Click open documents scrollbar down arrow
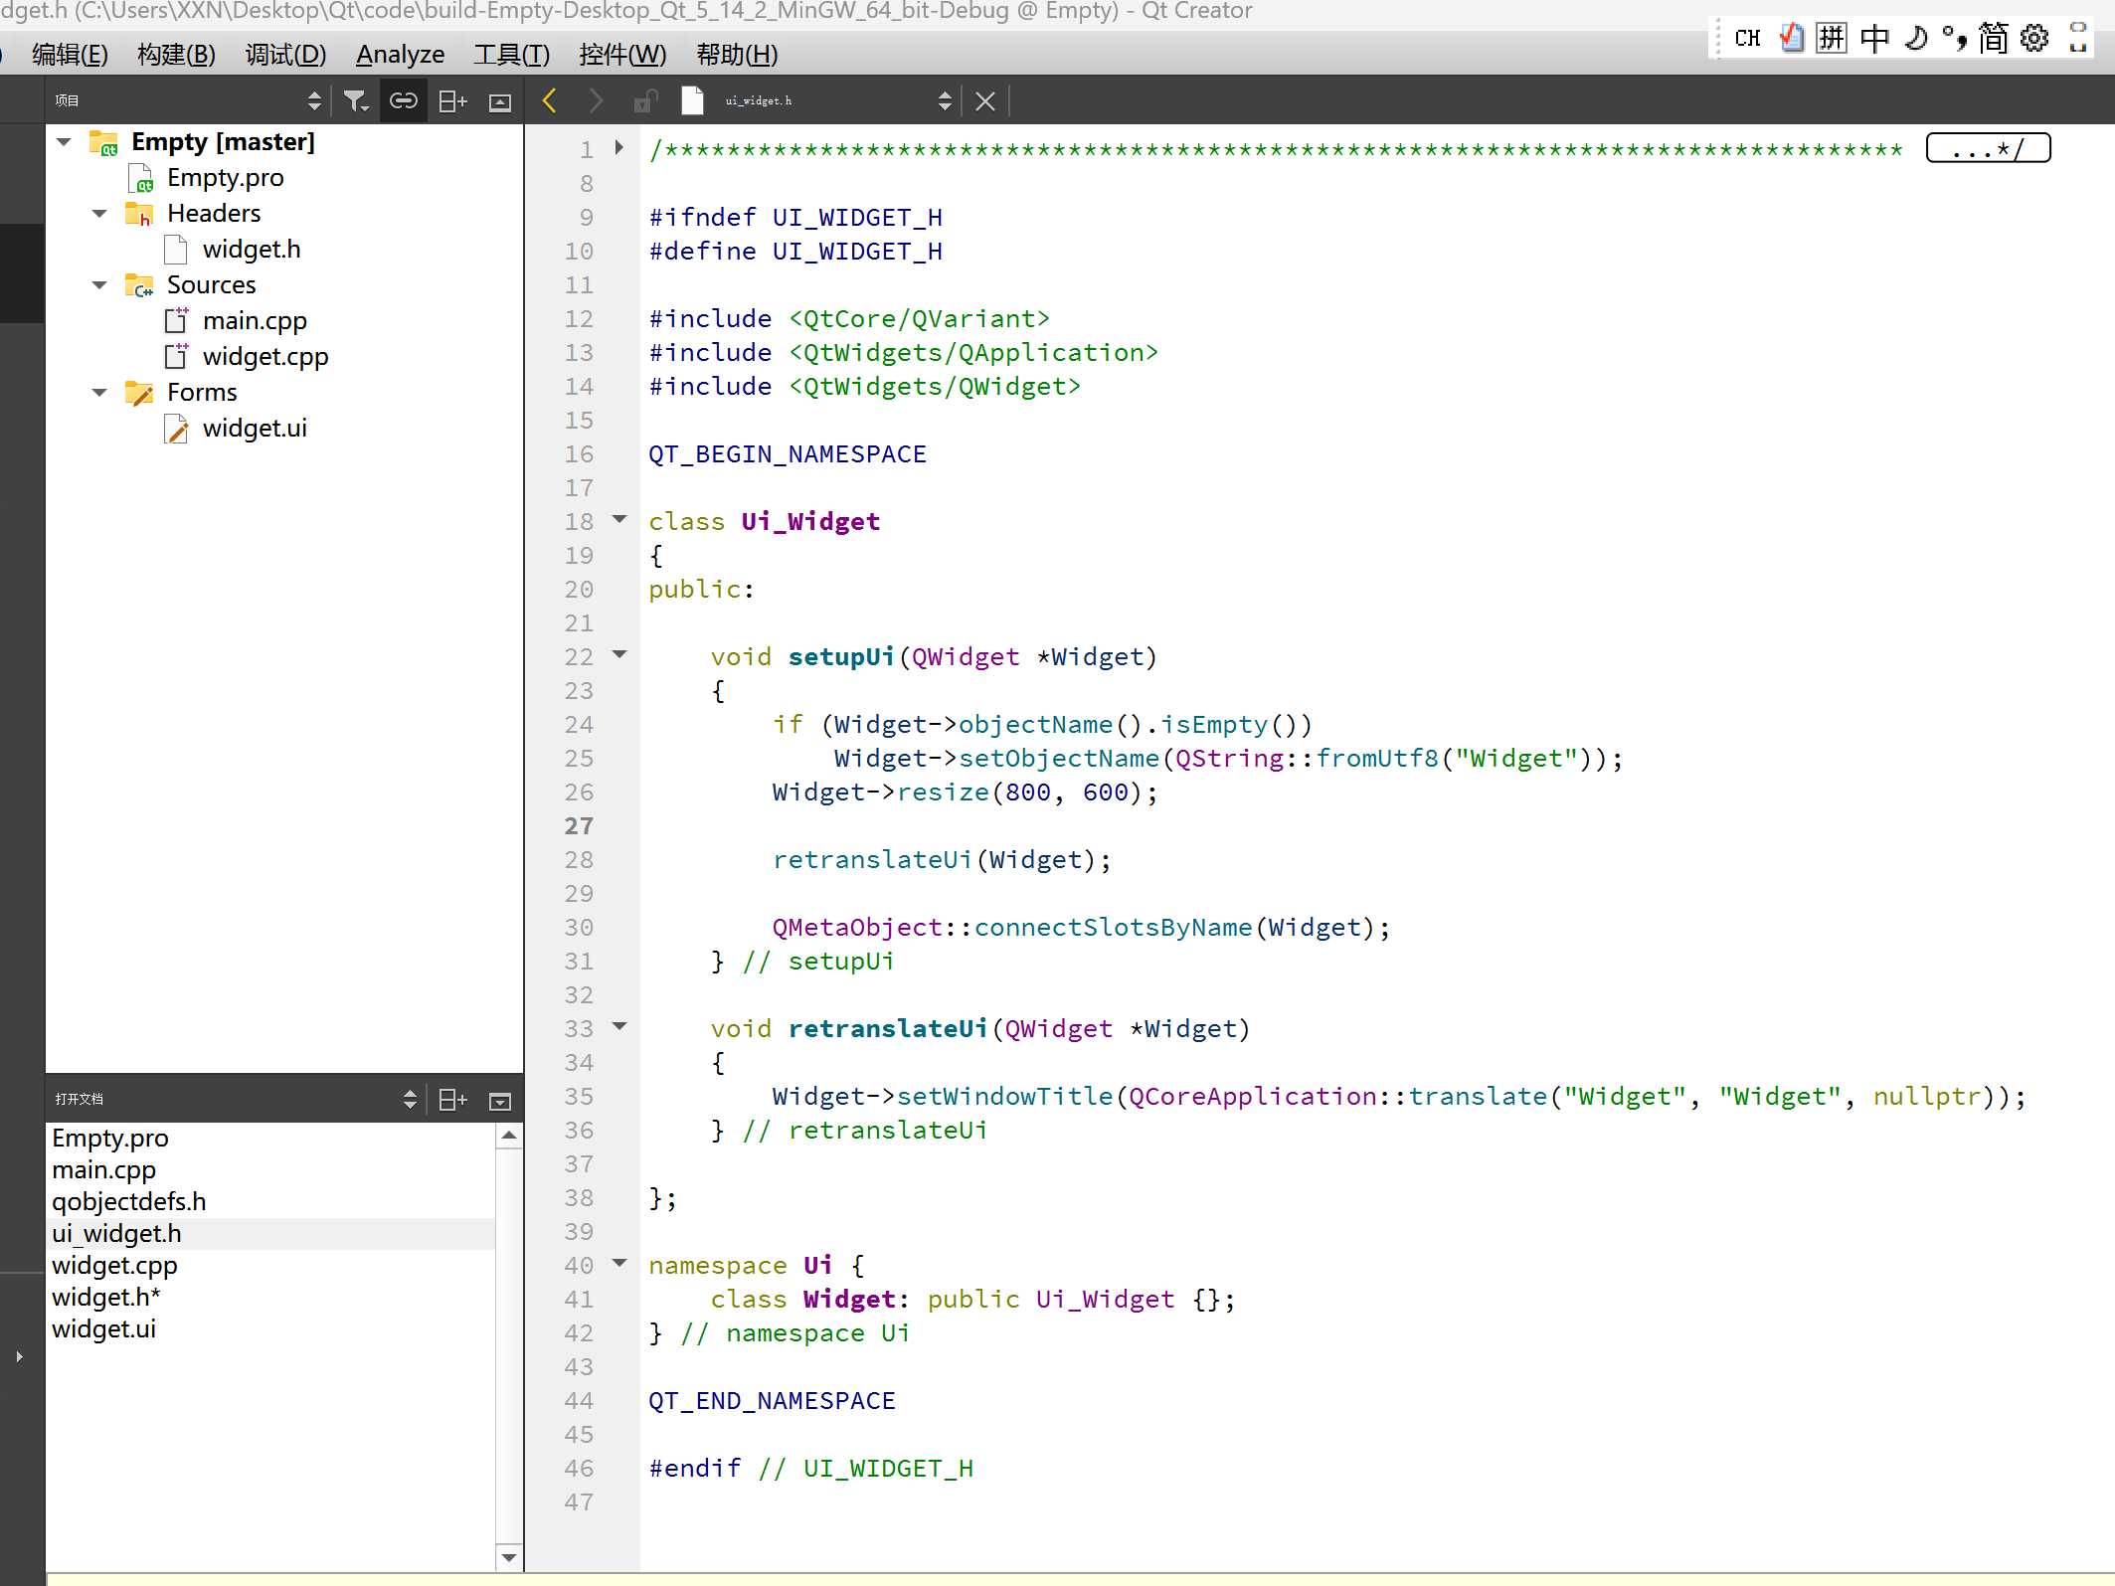The width and height of the screenshot is (2115, 1586). coord(509,1557)
